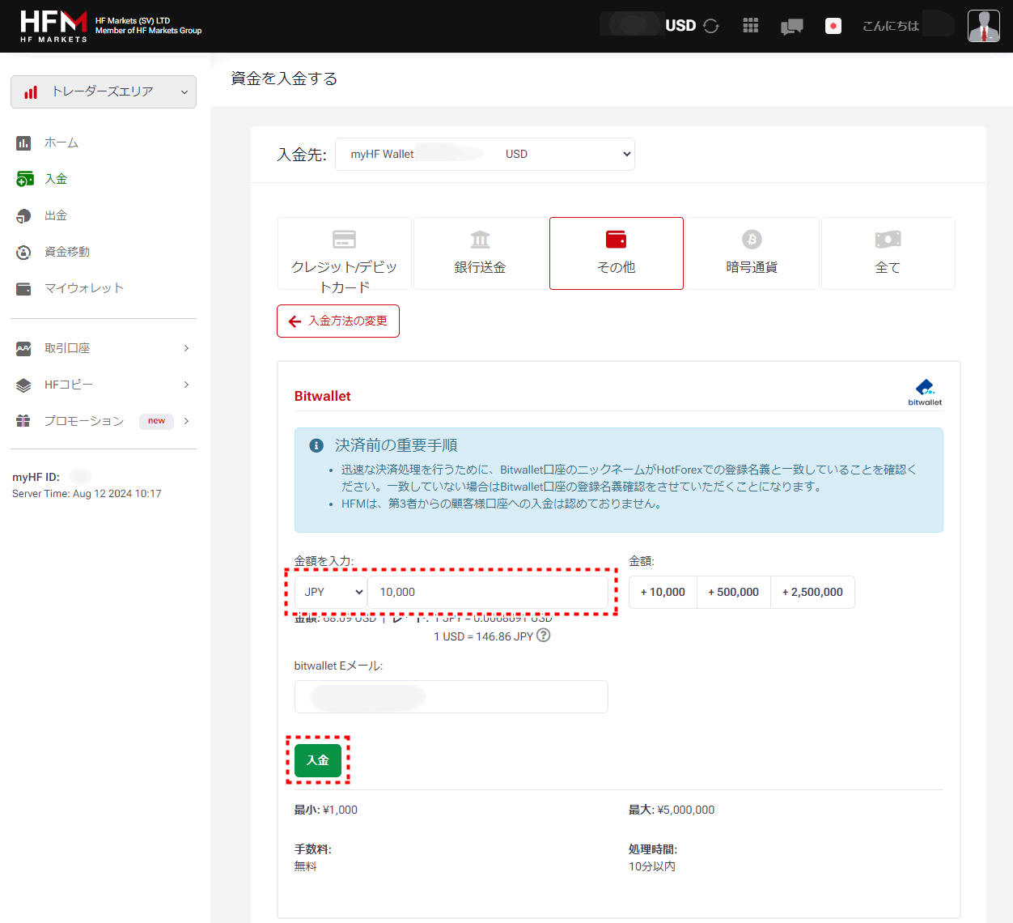1013x923 pixels.
Task: Click the deposit 入金 sidebar icon
Action: click(x=24, y=179)
